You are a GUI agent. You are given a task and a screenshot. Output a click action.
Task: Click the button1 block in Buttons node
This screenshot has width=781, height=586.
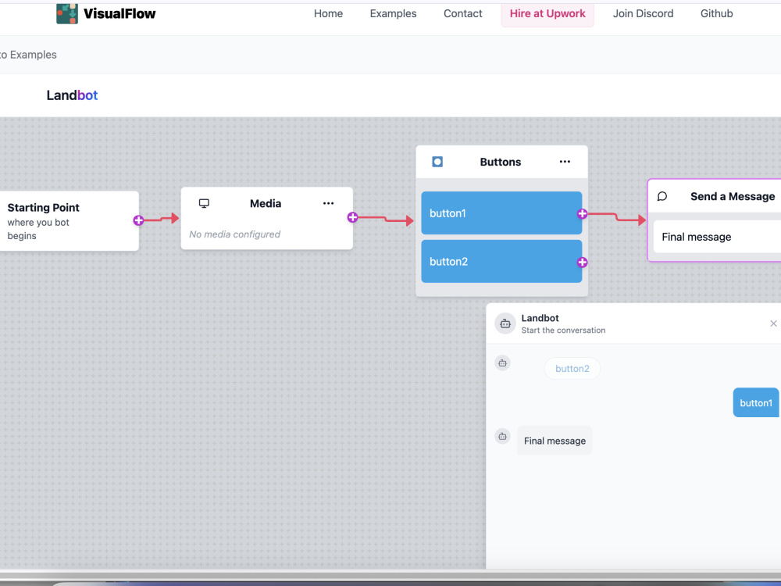coord(501,213)
